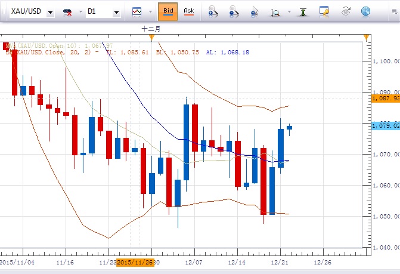Click the orange 1,087.93 price label
The height and width of the screenshot is (274, 400).
386,98
